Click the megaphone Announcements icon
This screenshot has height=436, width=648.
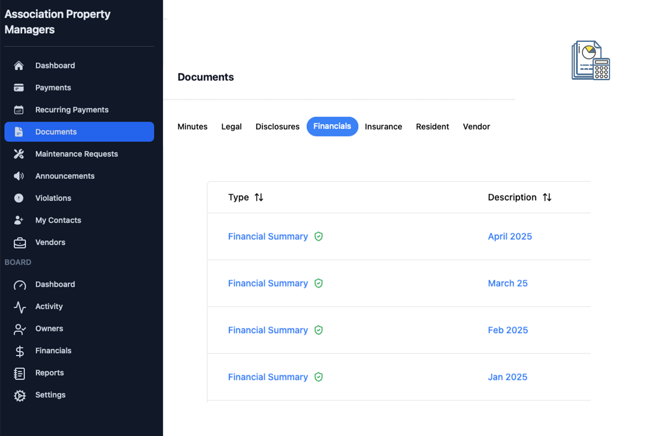19,176
